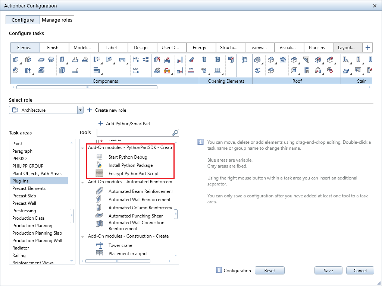Click the Reset button

[269, 270]
